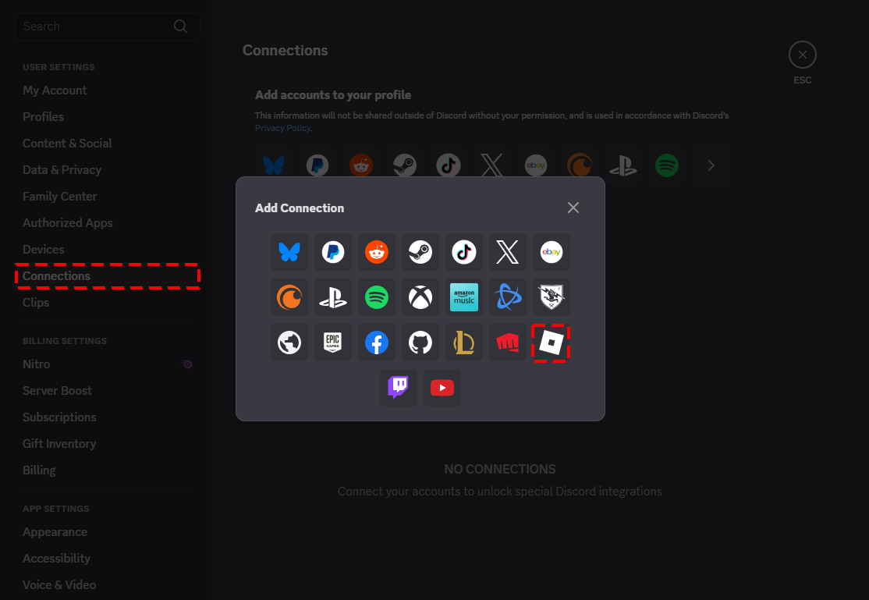Click the settings Search field
Viewport: 869px width, 600px height.
click(94, 26)
